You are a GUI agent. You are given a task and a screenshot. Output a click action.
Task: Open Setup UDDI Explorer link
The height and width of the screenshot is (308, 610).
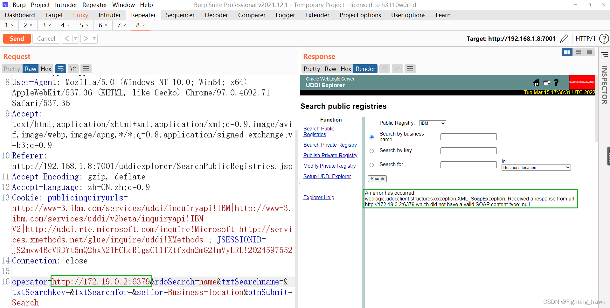327,176
